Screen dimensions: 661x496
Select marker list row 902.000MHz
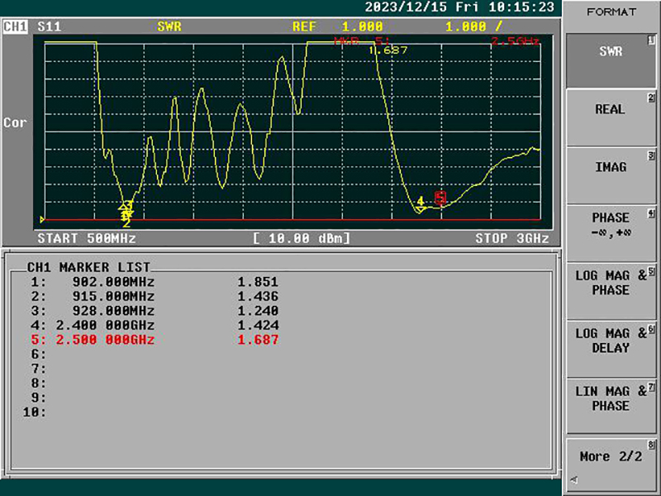(x=155, y=282)
